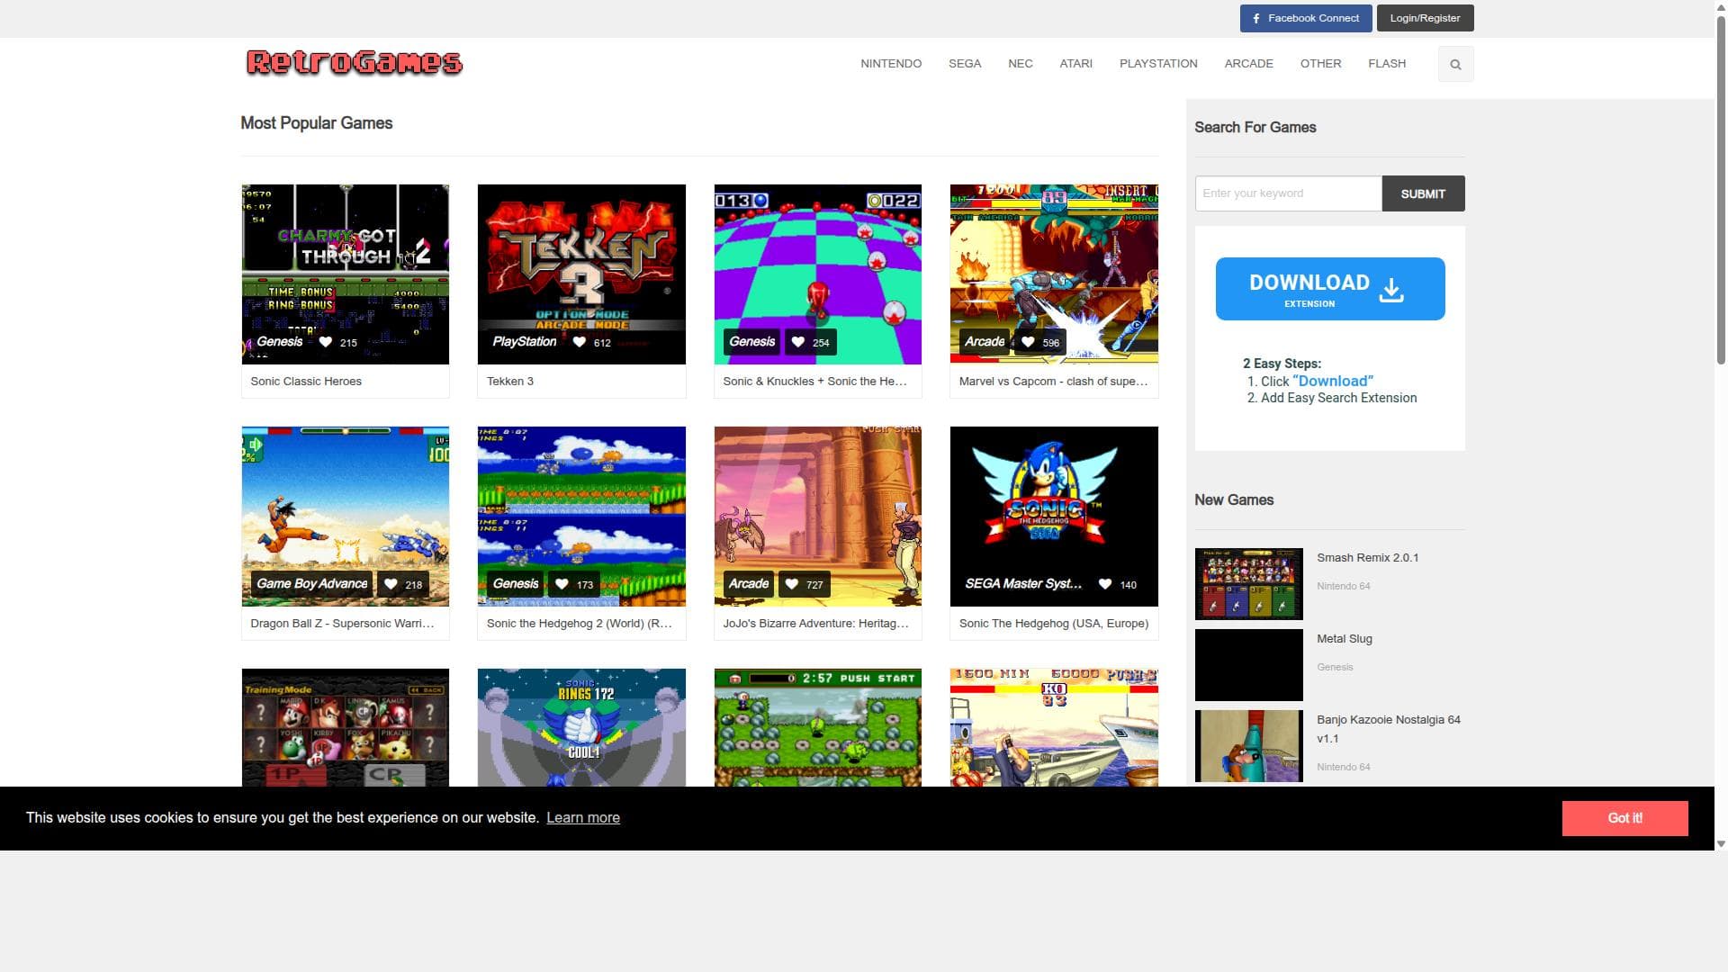Click the RetroGames logo
This screenshot has height=972, width=1728.
354,62
